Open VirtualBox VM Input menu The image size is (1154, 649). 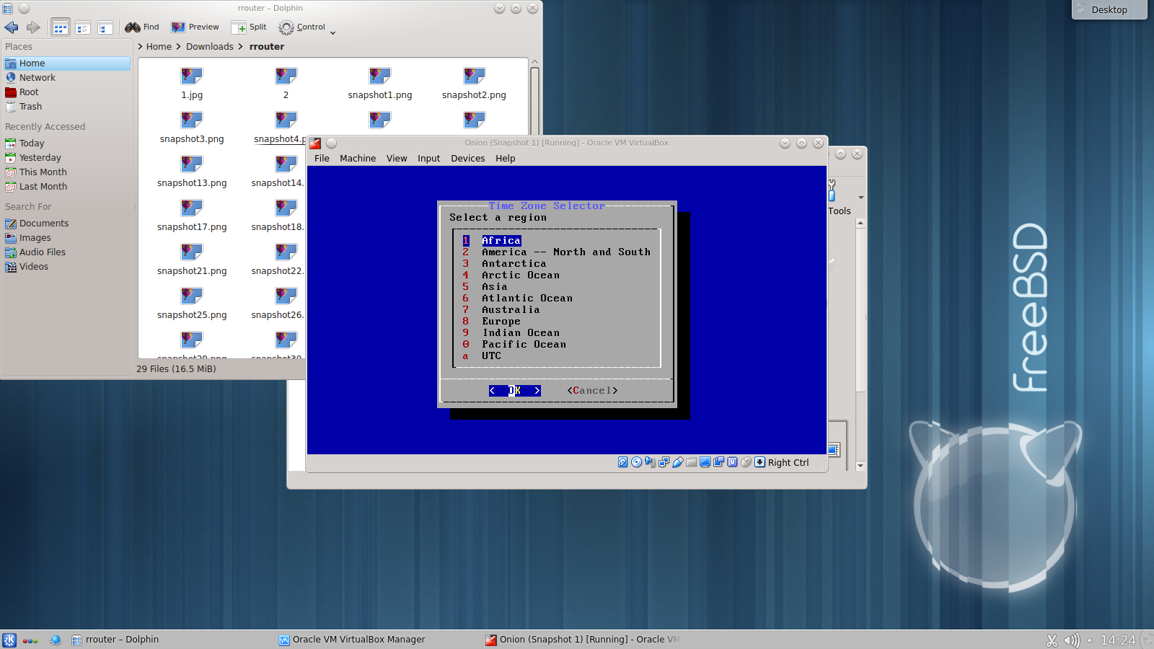point(428,159)
